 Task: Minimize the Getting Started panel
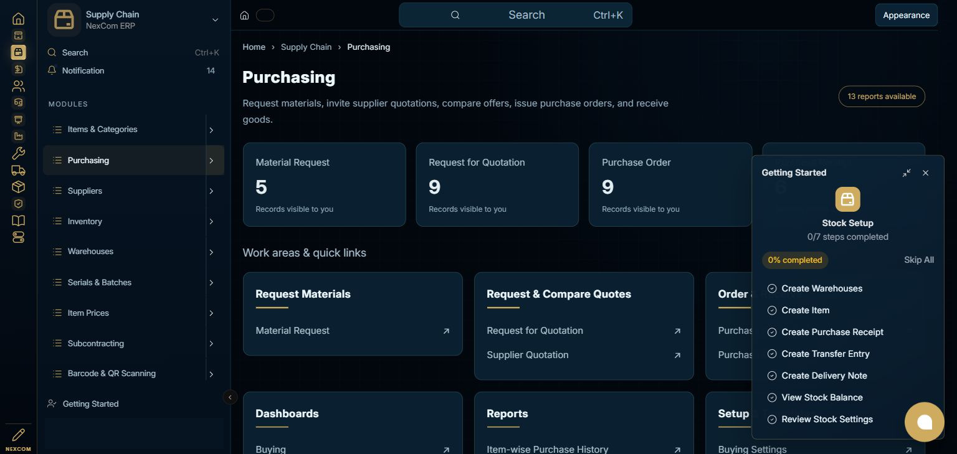(x=907, y=173)
